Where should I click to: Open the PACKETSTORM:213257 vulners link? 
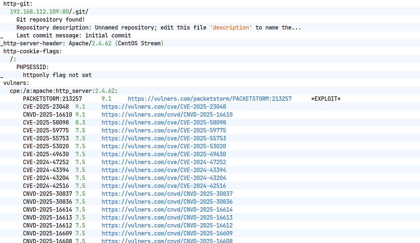[209, 99]
